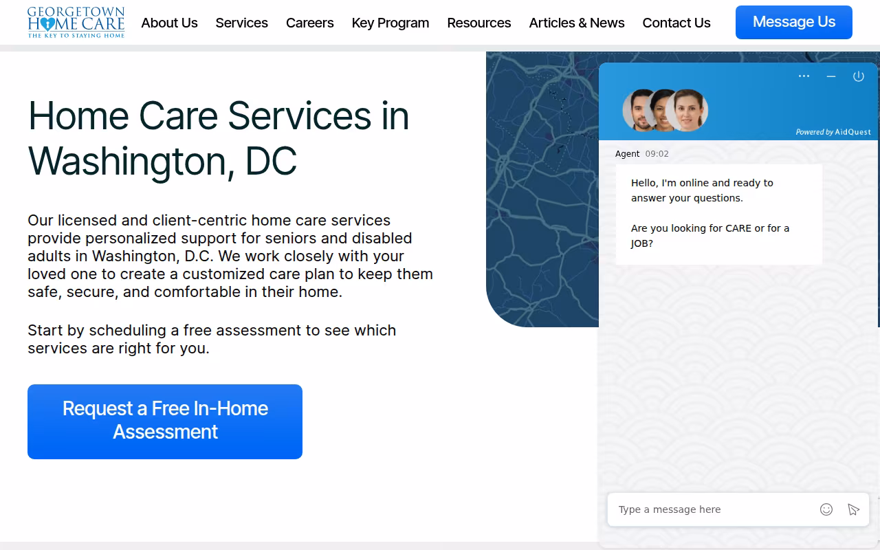Image resolution: width=880 pixels, height=550 pixels.
Task: Click the Home Care Services heading
Action: tap(219, 138)
